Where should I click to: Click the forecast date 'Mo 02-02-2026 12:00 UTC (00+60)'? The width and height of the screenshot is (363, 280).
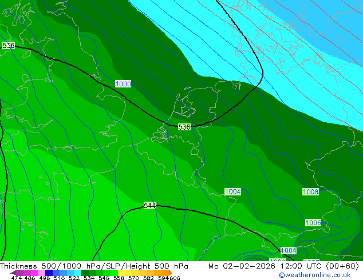point(283,266)
